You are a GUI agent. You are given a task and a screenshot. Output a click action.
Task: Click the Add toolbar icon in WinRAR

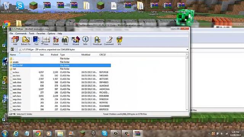15,41
